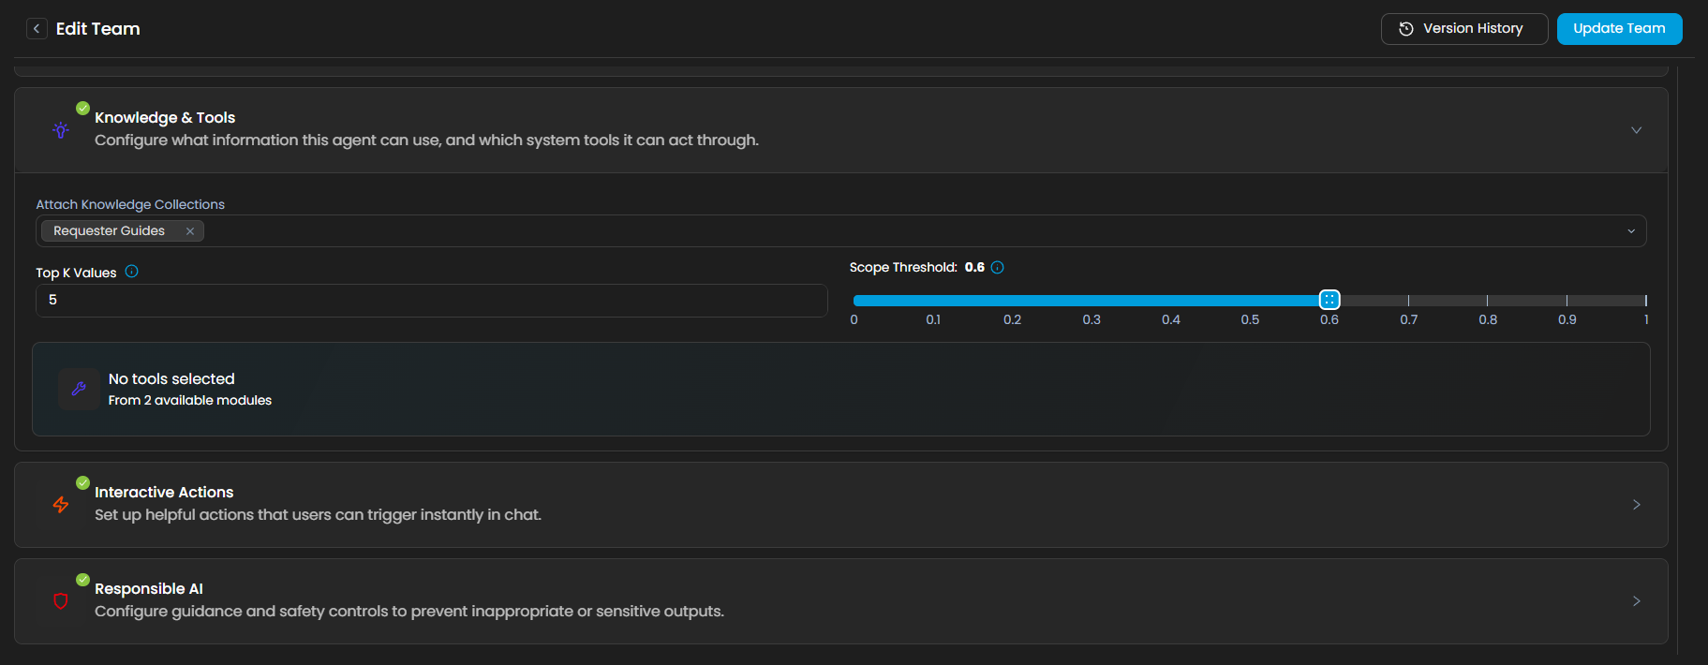This screenshot has height=665, width=1708.
Task: Click the Interactive Actions lightning bolt icon
Action: coord(61,505)
